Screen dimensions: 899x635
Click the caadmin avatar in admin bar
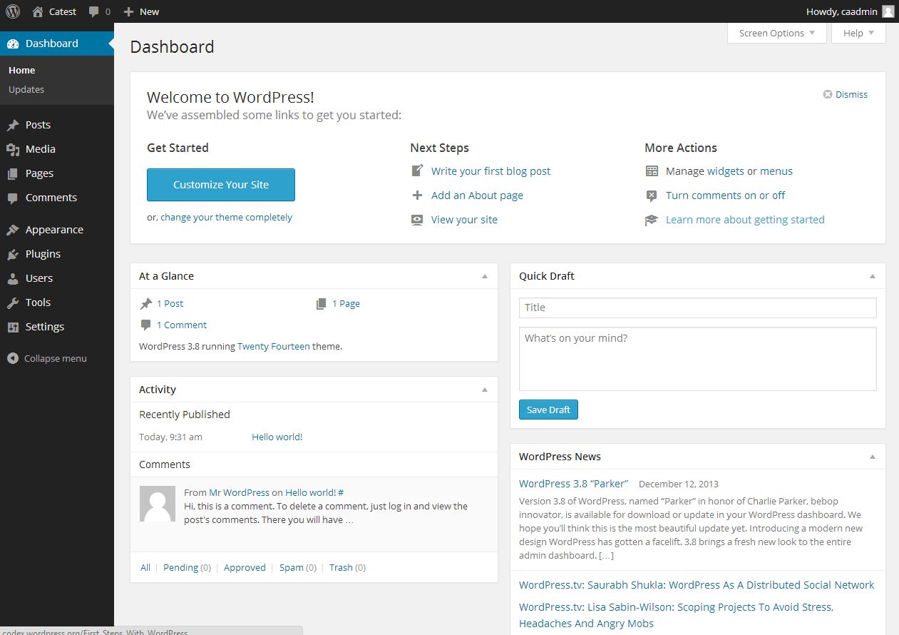[888, 11]
